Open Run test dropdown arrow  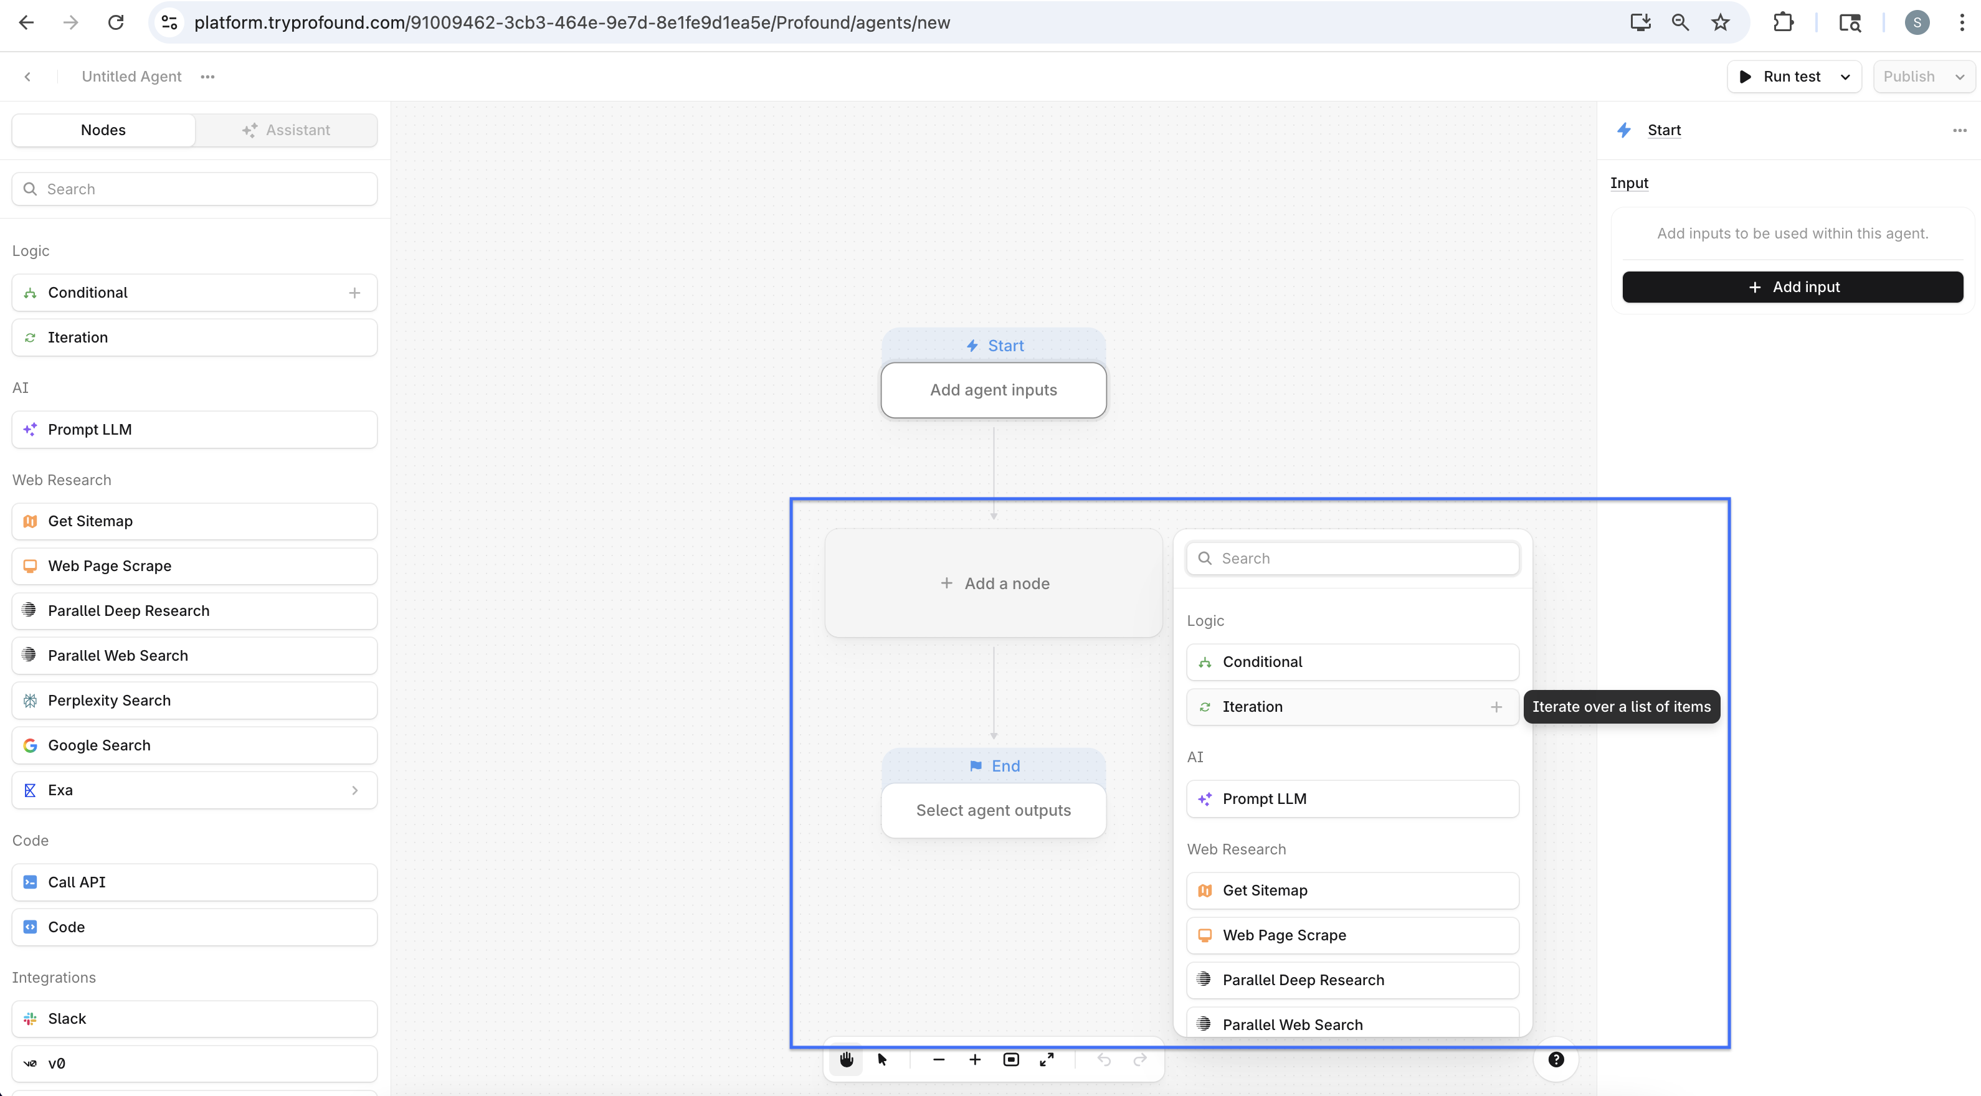1845,77
